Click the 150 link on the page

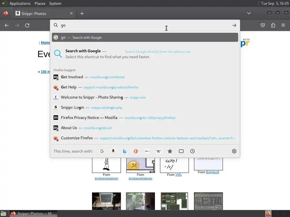(x=45, y=71)
